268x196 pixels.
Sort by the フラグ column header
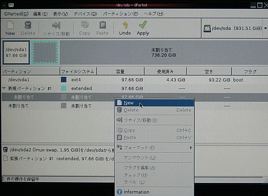point(250,71)
